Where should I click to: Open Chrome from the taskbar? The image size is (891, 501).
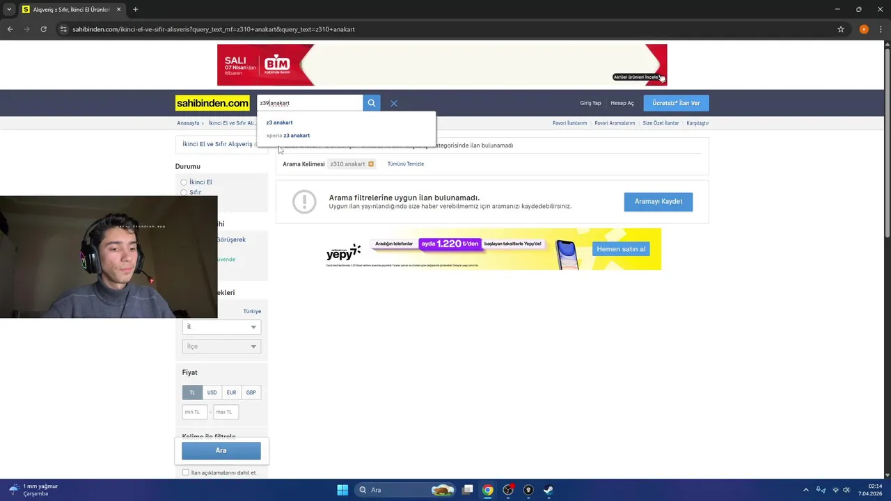488,490
